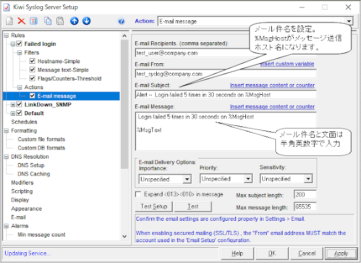Click the Help button
The image size is (361, 263).
[237, 253]
